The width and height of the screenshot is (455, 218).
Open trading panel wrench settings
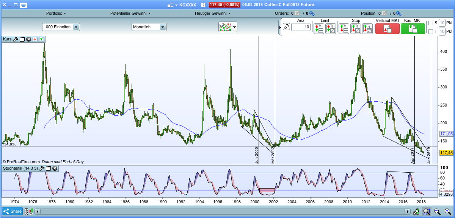(286, 27)
